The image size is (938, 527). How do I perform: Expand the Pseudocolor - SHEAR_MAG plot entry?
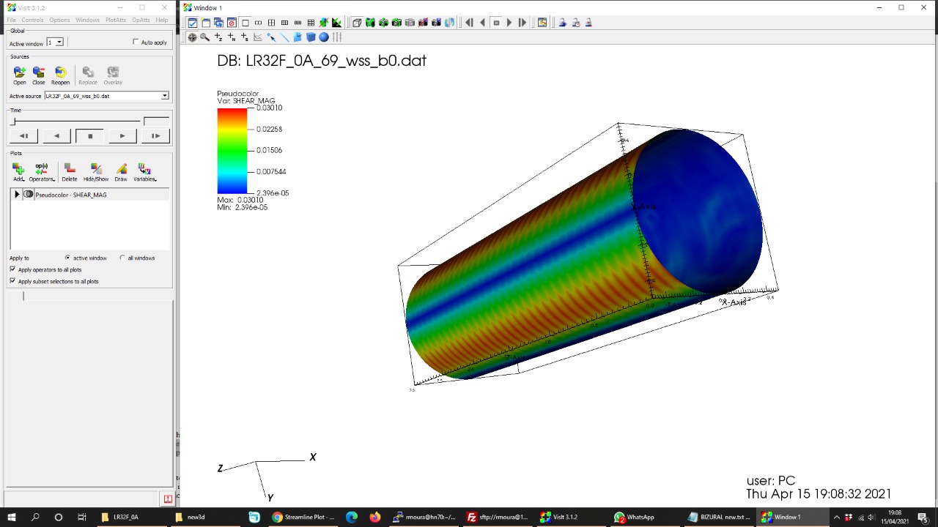point(17,195)
